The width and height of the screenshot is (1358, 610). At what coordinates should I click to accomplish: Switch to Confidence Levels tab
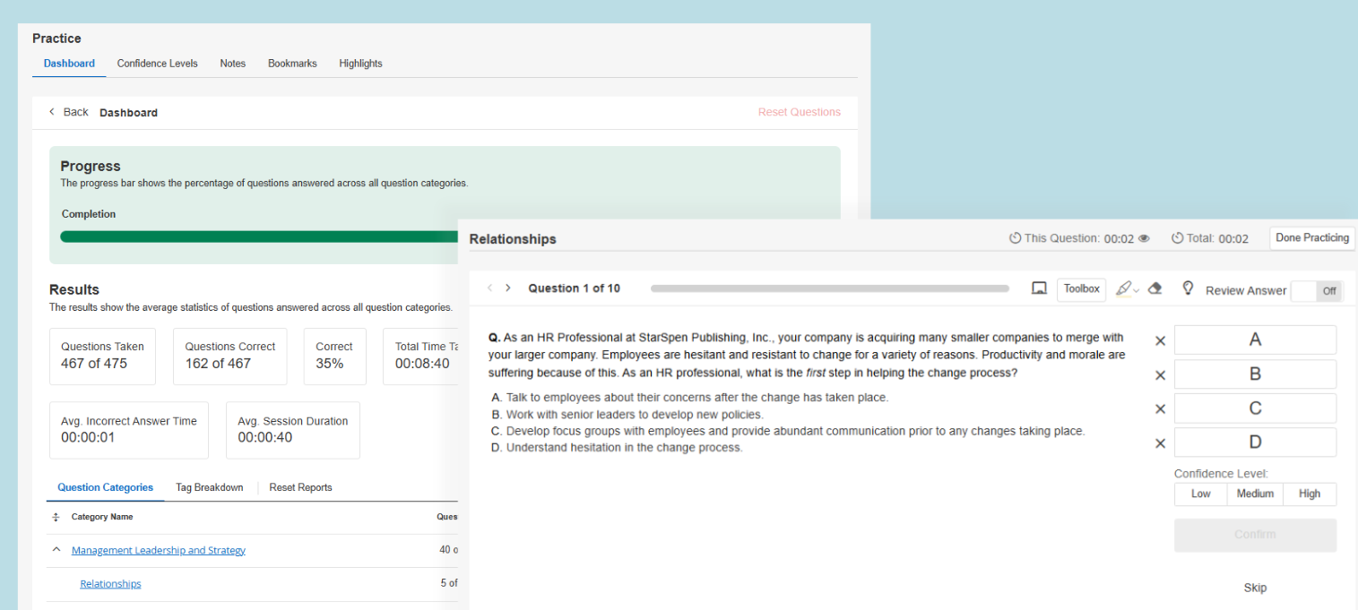tap(157, 64)
